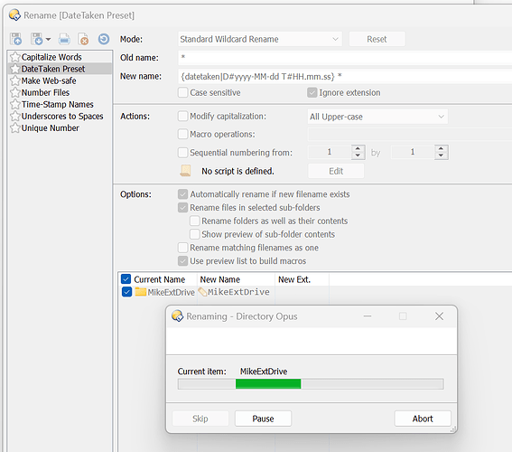Sort by the Current Name column header
Screen dimensions: 512x452
click(159, 279)
